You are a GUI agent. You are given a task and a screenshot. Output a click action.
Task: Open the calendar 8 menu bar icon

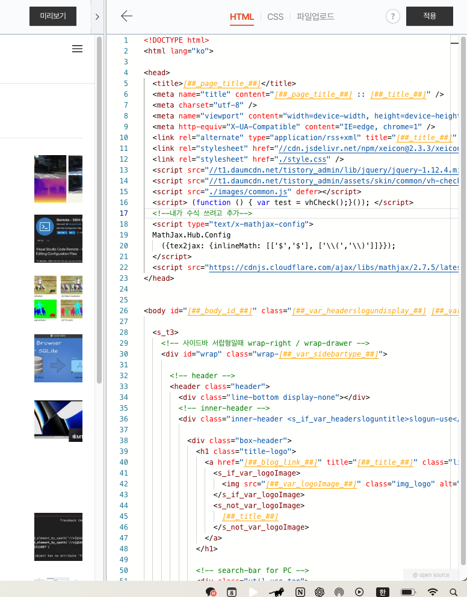pos(232,592)
